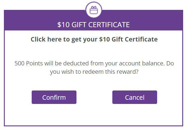Click the gift ribbon icon in the white circle
This screenshot has height=132, width=190.
[94, 10]
